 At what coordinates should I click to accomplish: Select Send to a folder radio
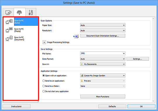(x=44, y=86)
